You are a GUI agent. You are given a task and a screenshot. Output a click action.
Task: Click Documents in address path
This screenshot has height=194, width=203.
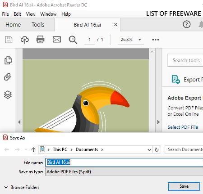pyautogui.click(x=87, y=149)
